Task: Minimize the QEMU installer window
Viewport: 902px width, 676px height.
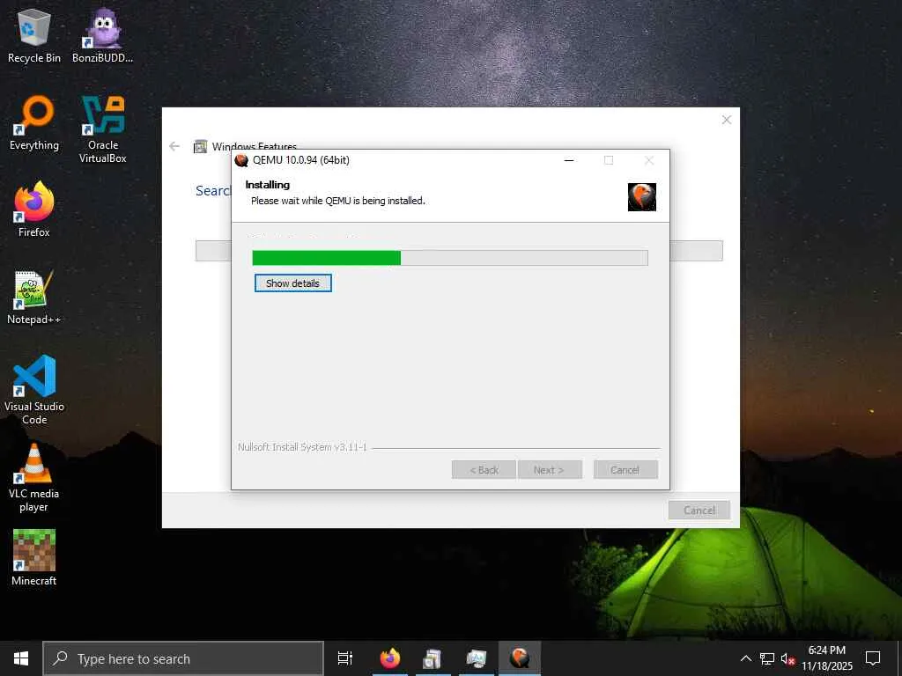Action: (x=569, y=160)
